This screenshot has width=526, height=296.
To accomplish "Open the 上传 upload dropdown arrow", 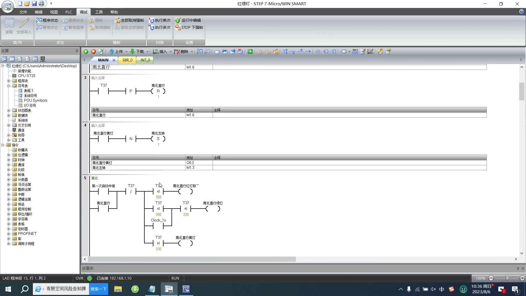I will pyautogui.click(x=126, y=52).
